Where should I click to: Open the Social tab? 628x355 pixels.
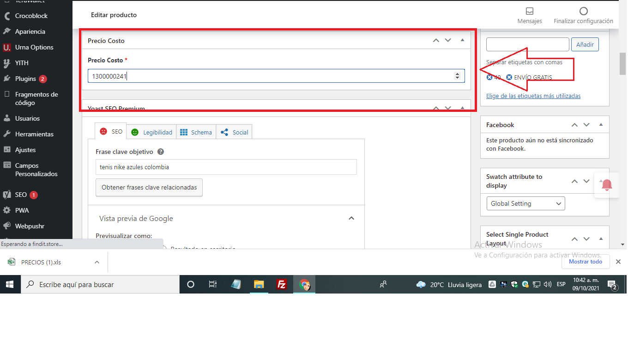234,132
